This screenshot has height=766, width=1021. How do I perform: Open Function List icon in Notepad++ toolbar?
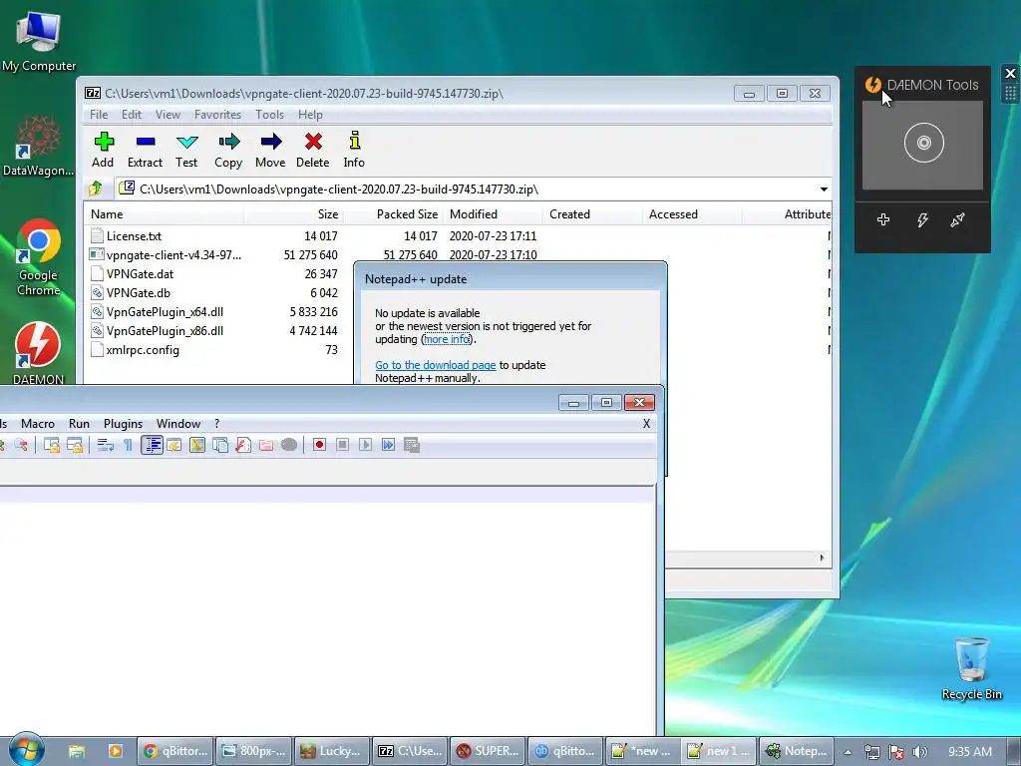243,445
